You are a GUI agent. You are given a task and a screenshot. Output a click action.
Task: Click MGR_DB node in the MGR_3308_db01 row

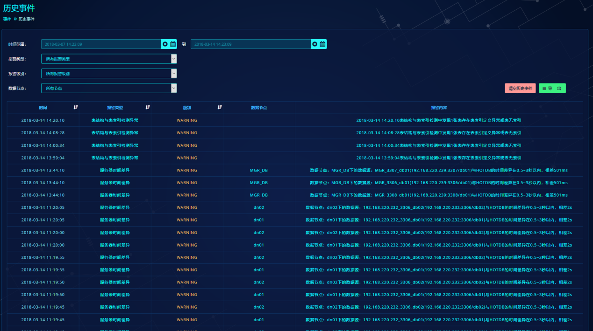click(259, 195)
